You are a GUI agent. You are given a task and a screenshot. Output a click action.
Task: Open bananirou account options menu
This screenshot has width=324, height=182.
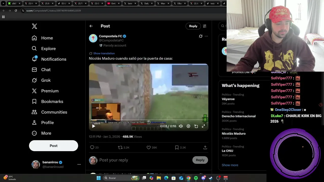[x=79, y=164]
